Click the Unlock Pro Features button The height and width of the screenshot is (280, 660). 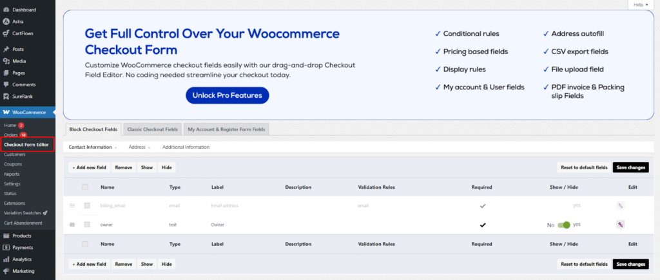coord(227,95)
